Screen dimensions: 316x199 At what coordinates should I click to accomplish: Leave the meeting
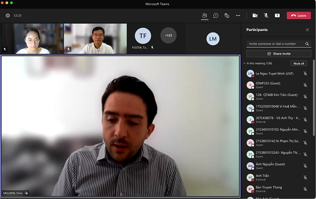[x=299, y=15]
